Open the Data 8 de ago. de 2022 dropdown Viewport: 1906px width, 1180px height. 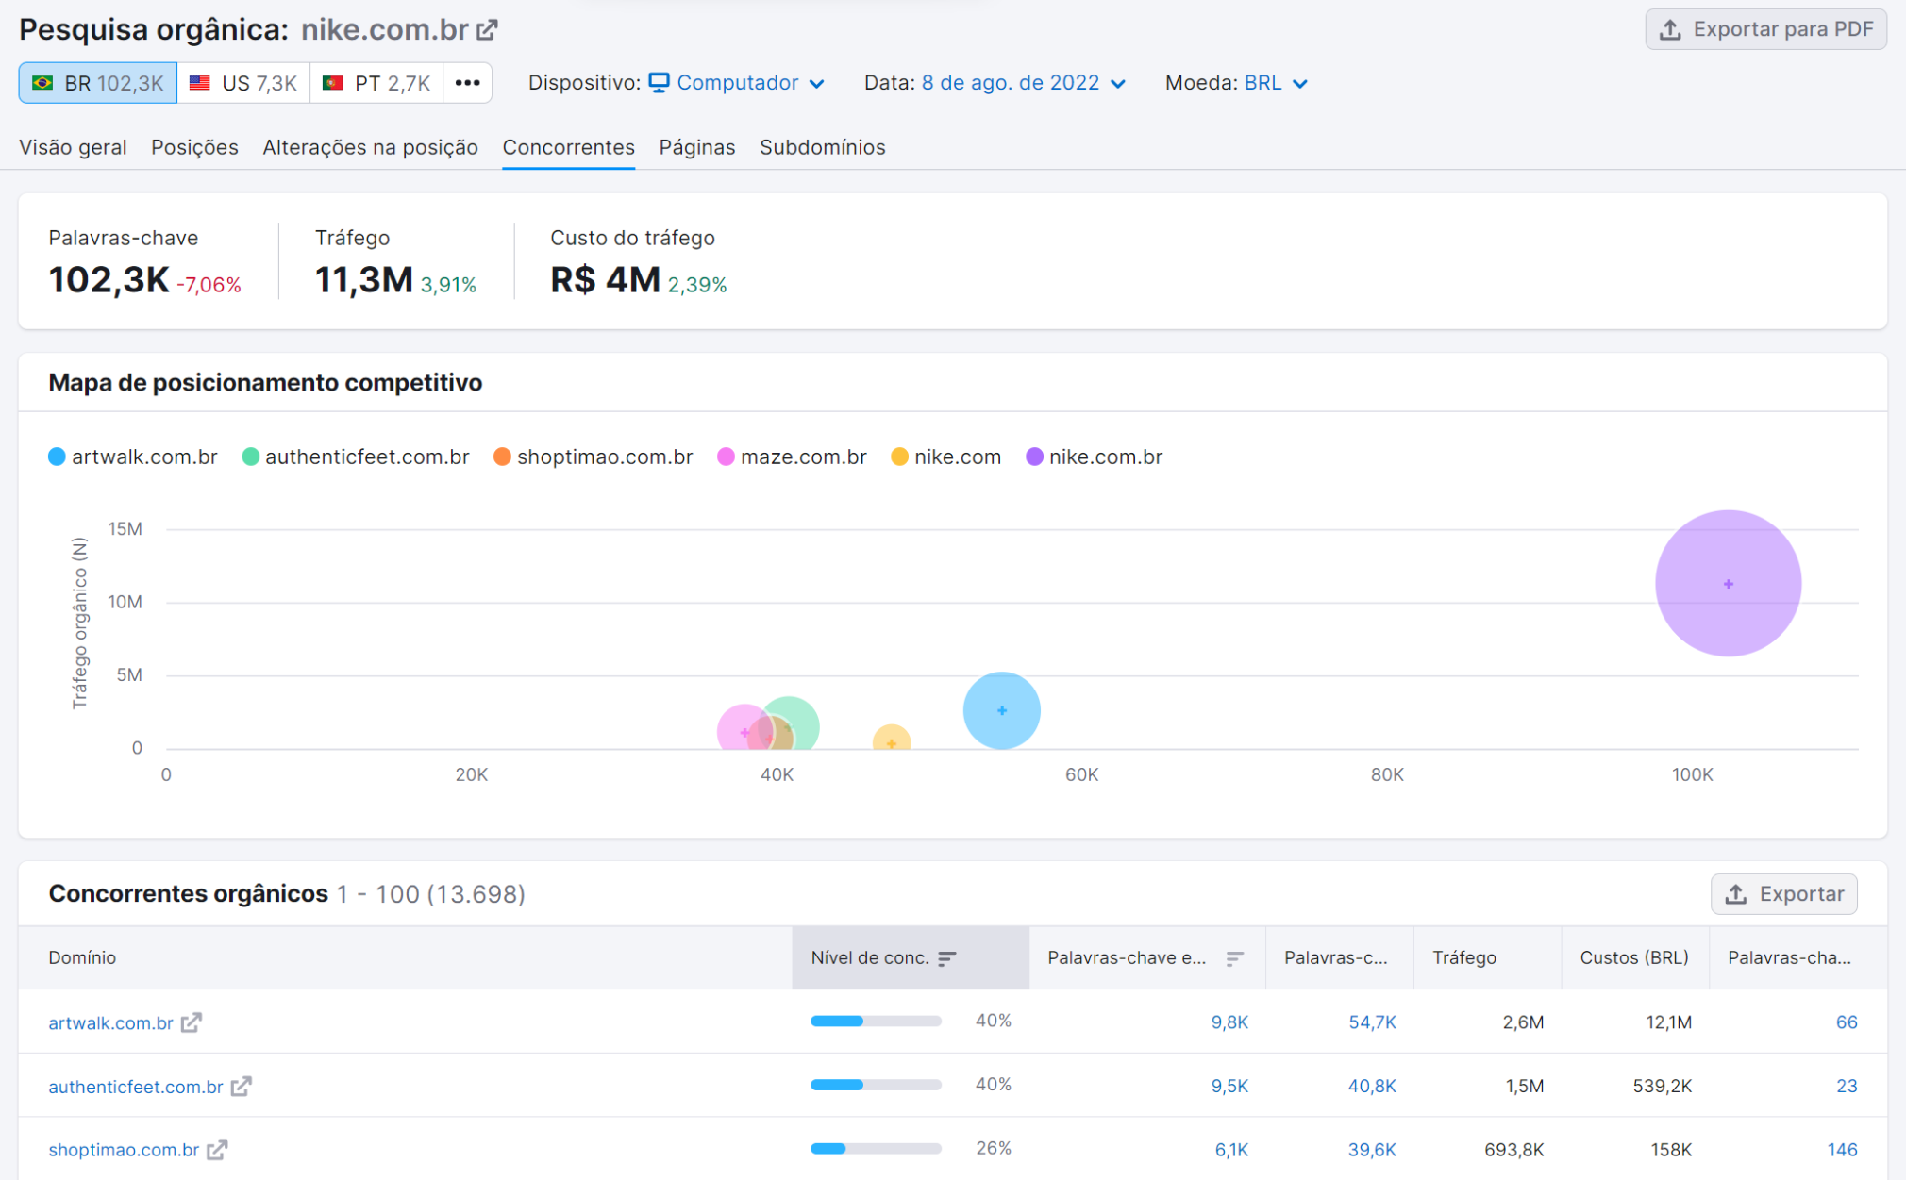(1024, 83)
